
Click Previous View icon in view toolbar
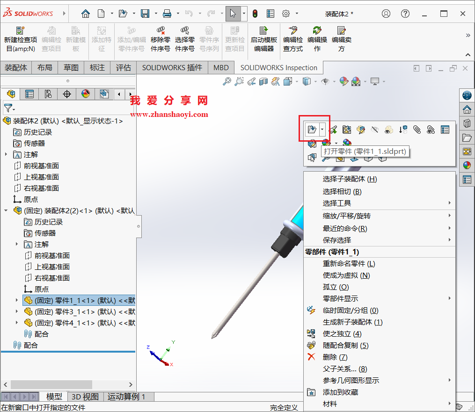(251, 81)
